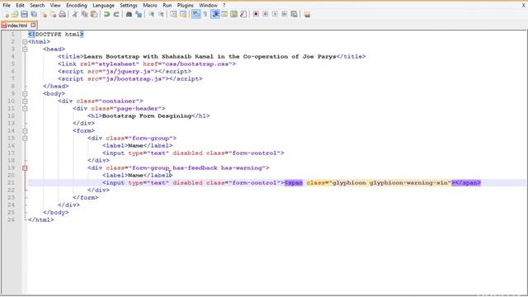Collapse the form fold marker on line 14
528x297 pixels.
point(25,130)
